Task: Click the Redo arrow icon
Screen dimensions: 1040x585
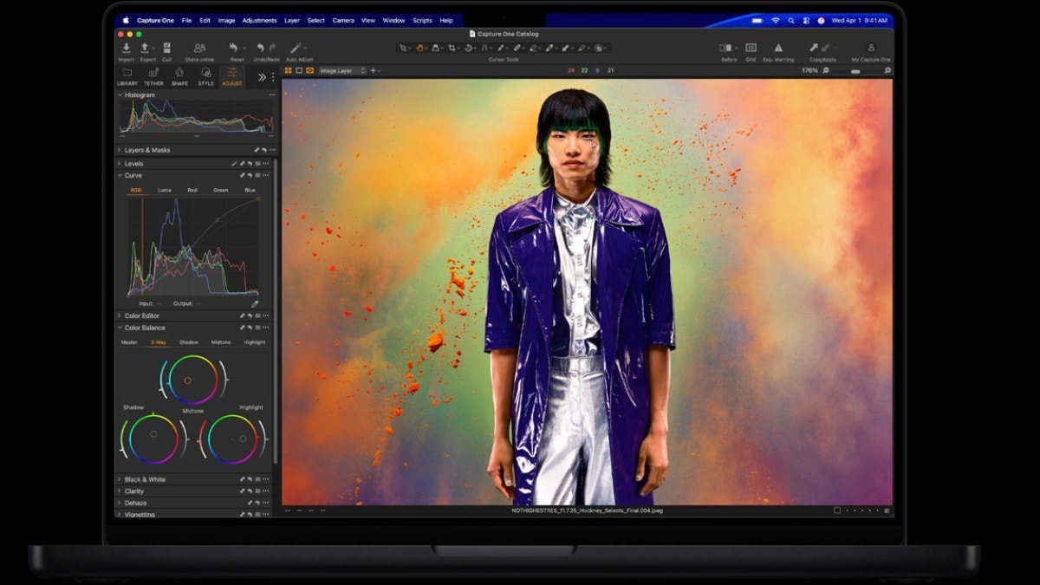Action: [273, 48]
